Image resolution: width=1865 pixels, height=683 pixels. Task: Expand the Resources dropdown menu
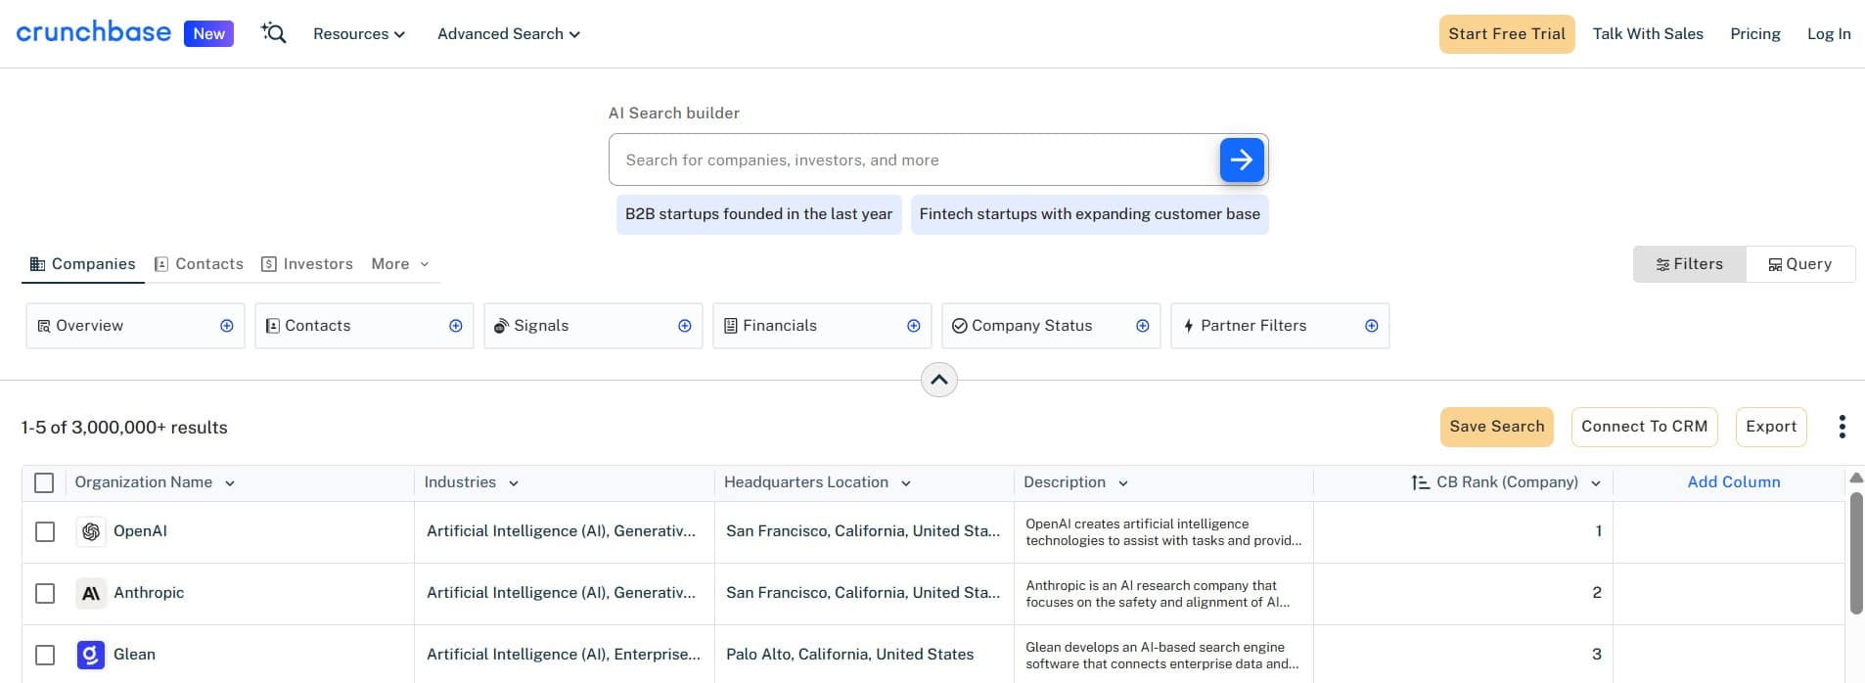359,33
